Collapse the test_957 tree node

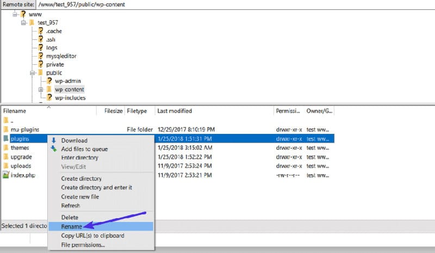tap(23, 23)
